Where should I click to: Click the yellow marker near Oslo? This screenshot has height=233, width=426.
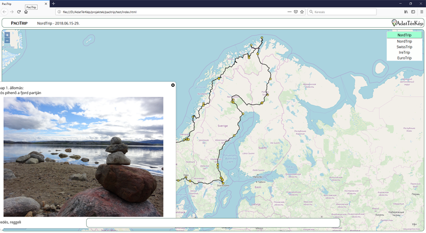pyautogui.click(x=186, y=177)
